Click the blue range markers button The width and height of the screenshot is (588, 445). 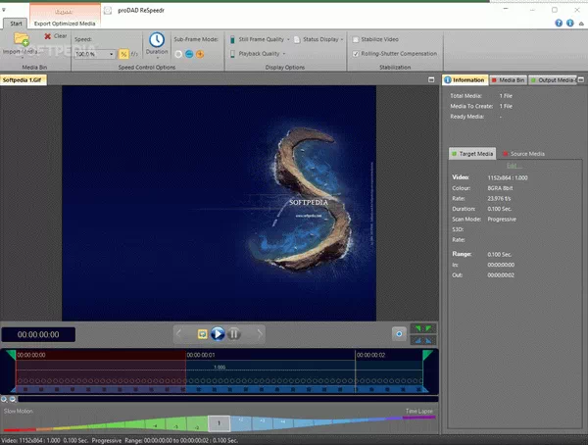(x=423, y=340)
